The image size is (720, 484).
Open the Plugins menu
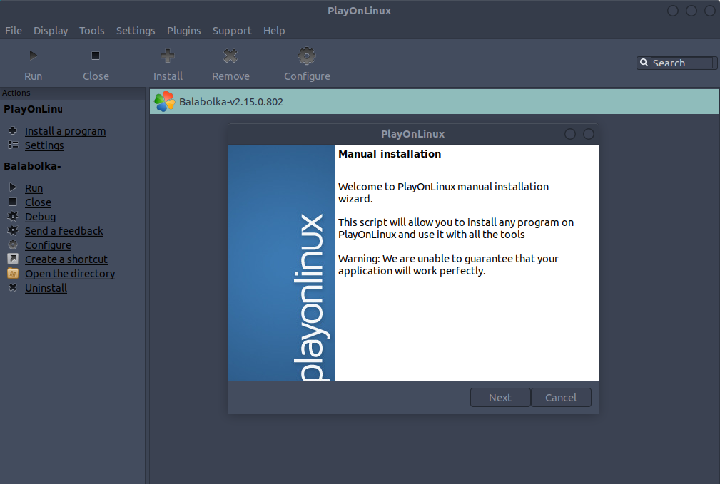(x=183, y=30)
